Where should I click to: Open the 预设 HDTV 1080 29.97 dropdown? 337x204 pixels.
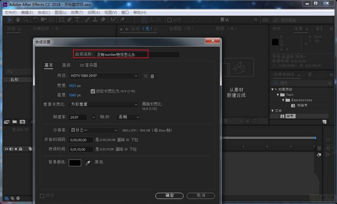[104, 76]
